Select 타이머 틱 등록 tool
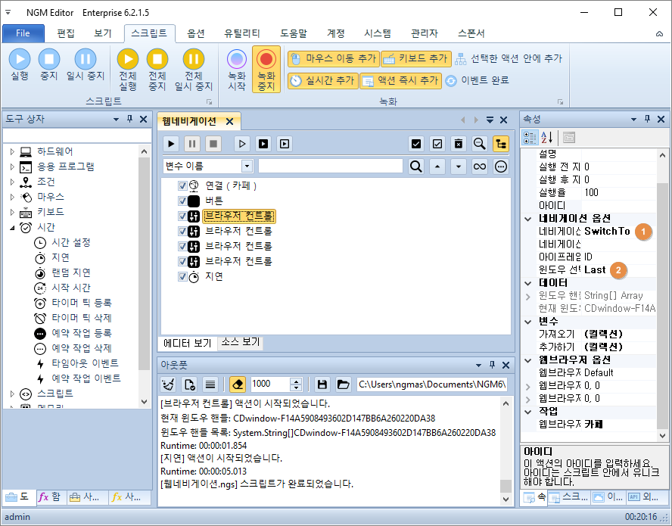Viewport: 672px width, 526px height. (x=82, y=303)
